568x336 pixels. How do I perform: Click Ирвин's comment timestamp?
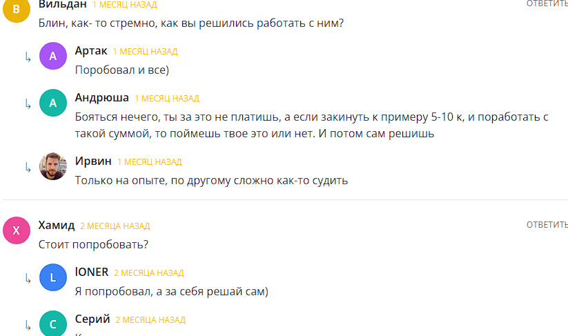(149, 162)
